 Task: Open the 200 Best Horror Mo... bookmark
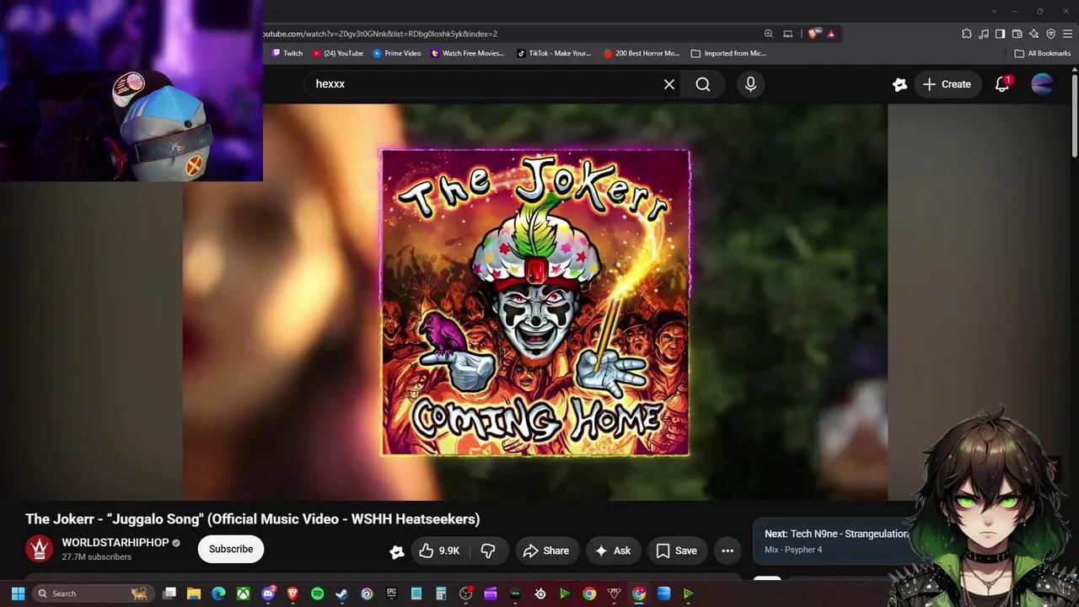[641, 53]
